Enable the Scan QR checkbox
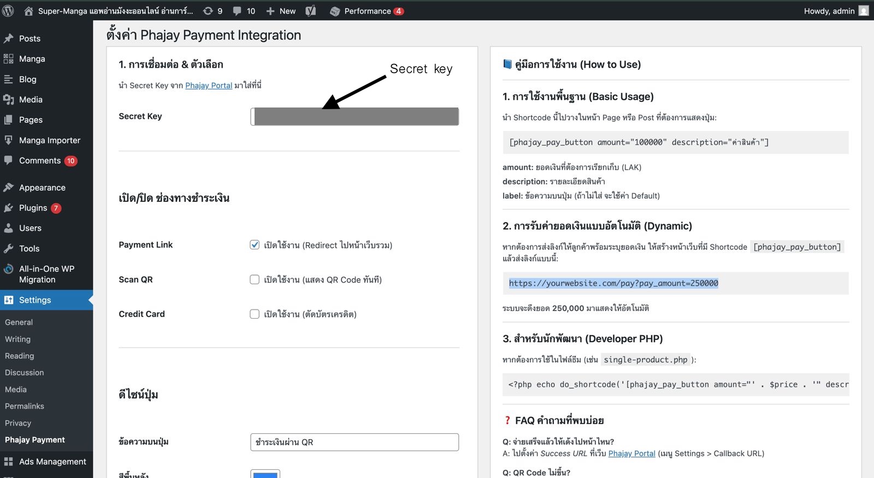This screenshot has height=478, width=874. tap(255, 279)
